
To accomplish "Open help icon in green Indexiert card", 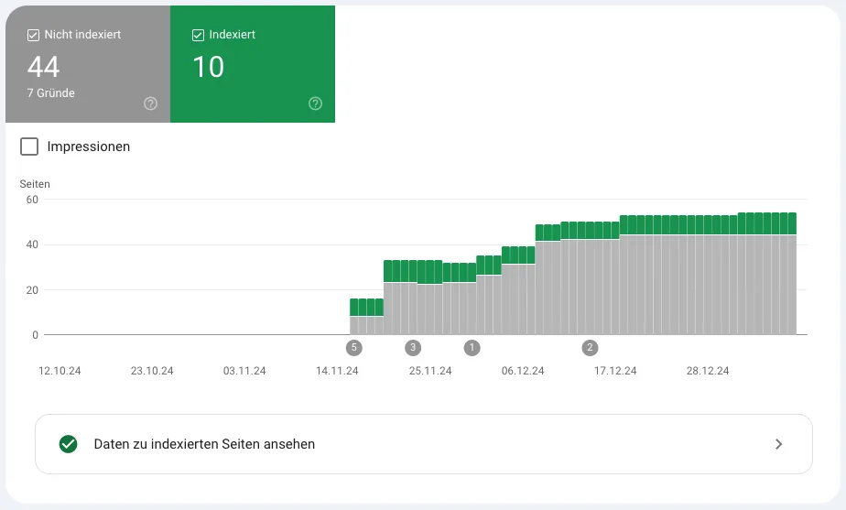I will click(315, 103).
